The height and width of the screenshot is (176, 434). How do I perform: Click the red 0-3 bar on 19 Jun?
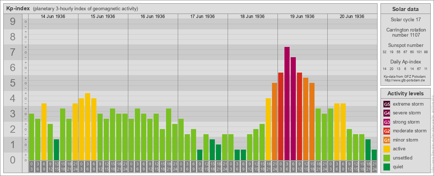click(x=281, y=117)
